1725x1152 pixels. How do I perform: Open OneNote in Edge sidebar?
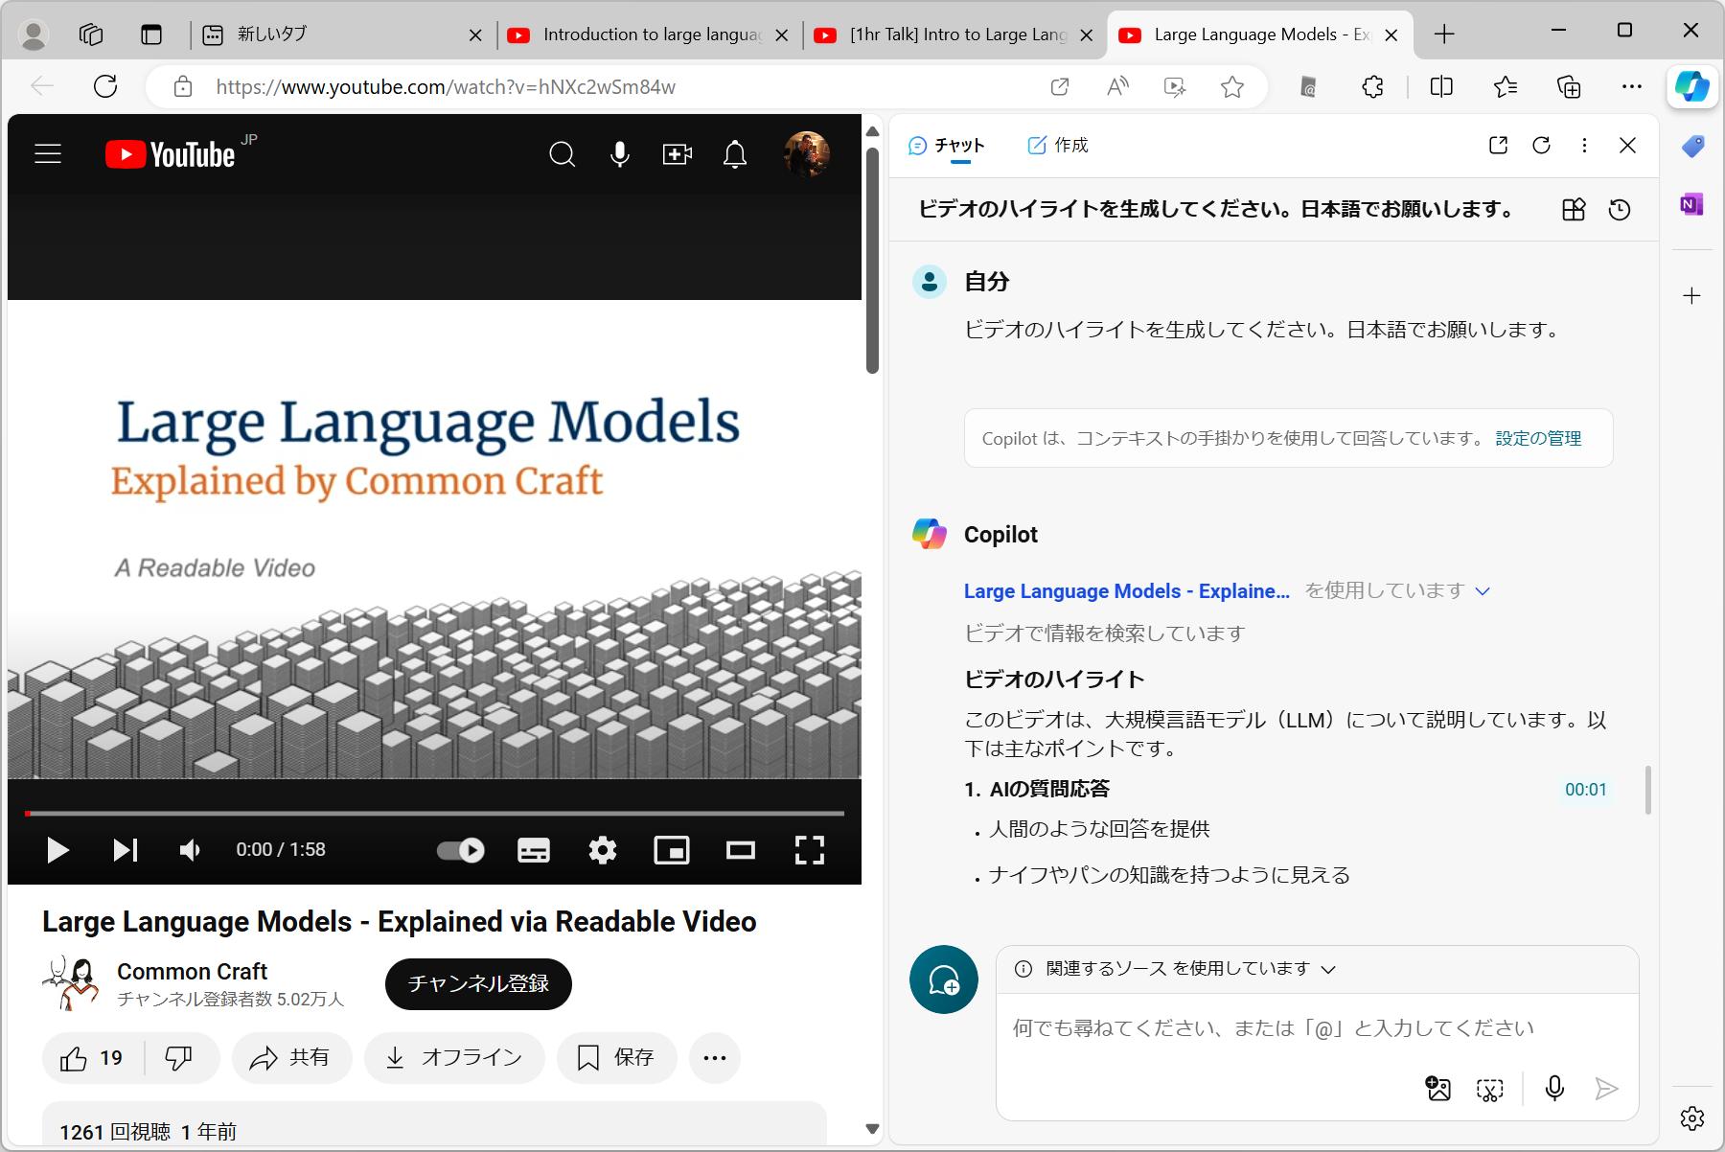click(x=1691, y=204)
